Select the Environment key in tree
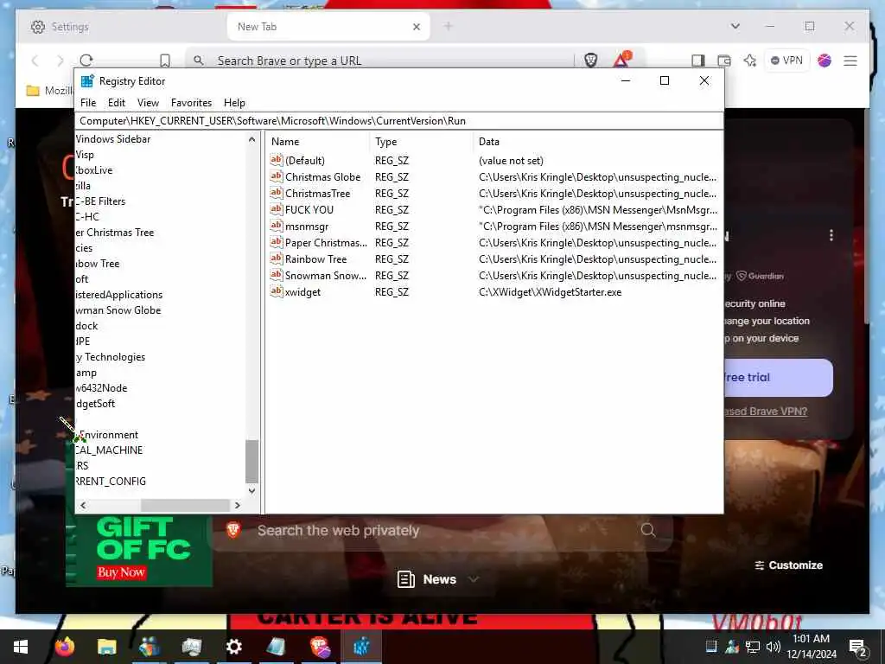885x664 pixels. tap(108, 435)
